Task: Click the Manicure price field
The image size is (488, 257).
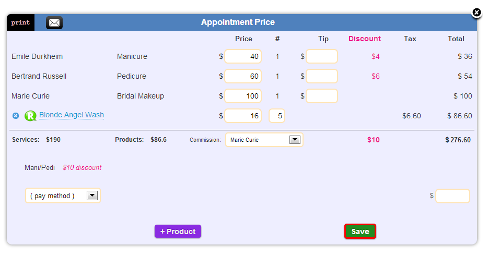Action: 243,56
